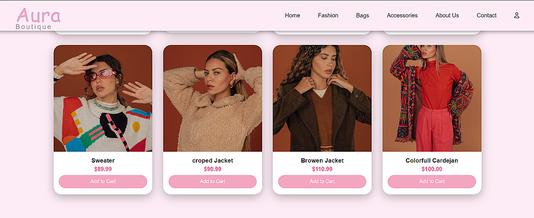Visit the About Us page

click(x=447, y=15)
